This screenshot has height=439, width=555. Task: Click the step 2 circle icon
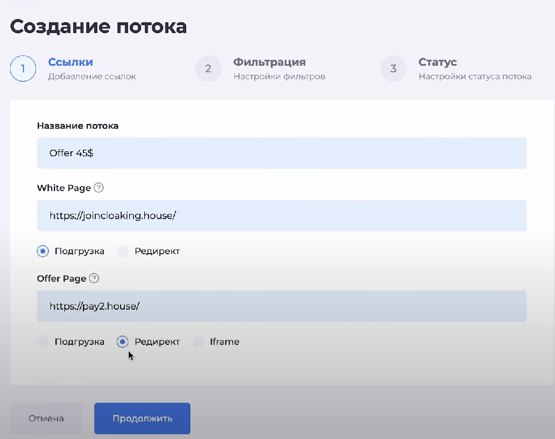coord(208,69)
